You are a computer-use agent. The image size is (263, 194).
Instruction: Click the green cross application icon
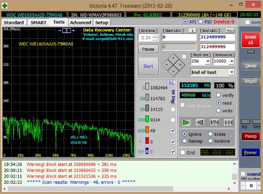[4, 6]
